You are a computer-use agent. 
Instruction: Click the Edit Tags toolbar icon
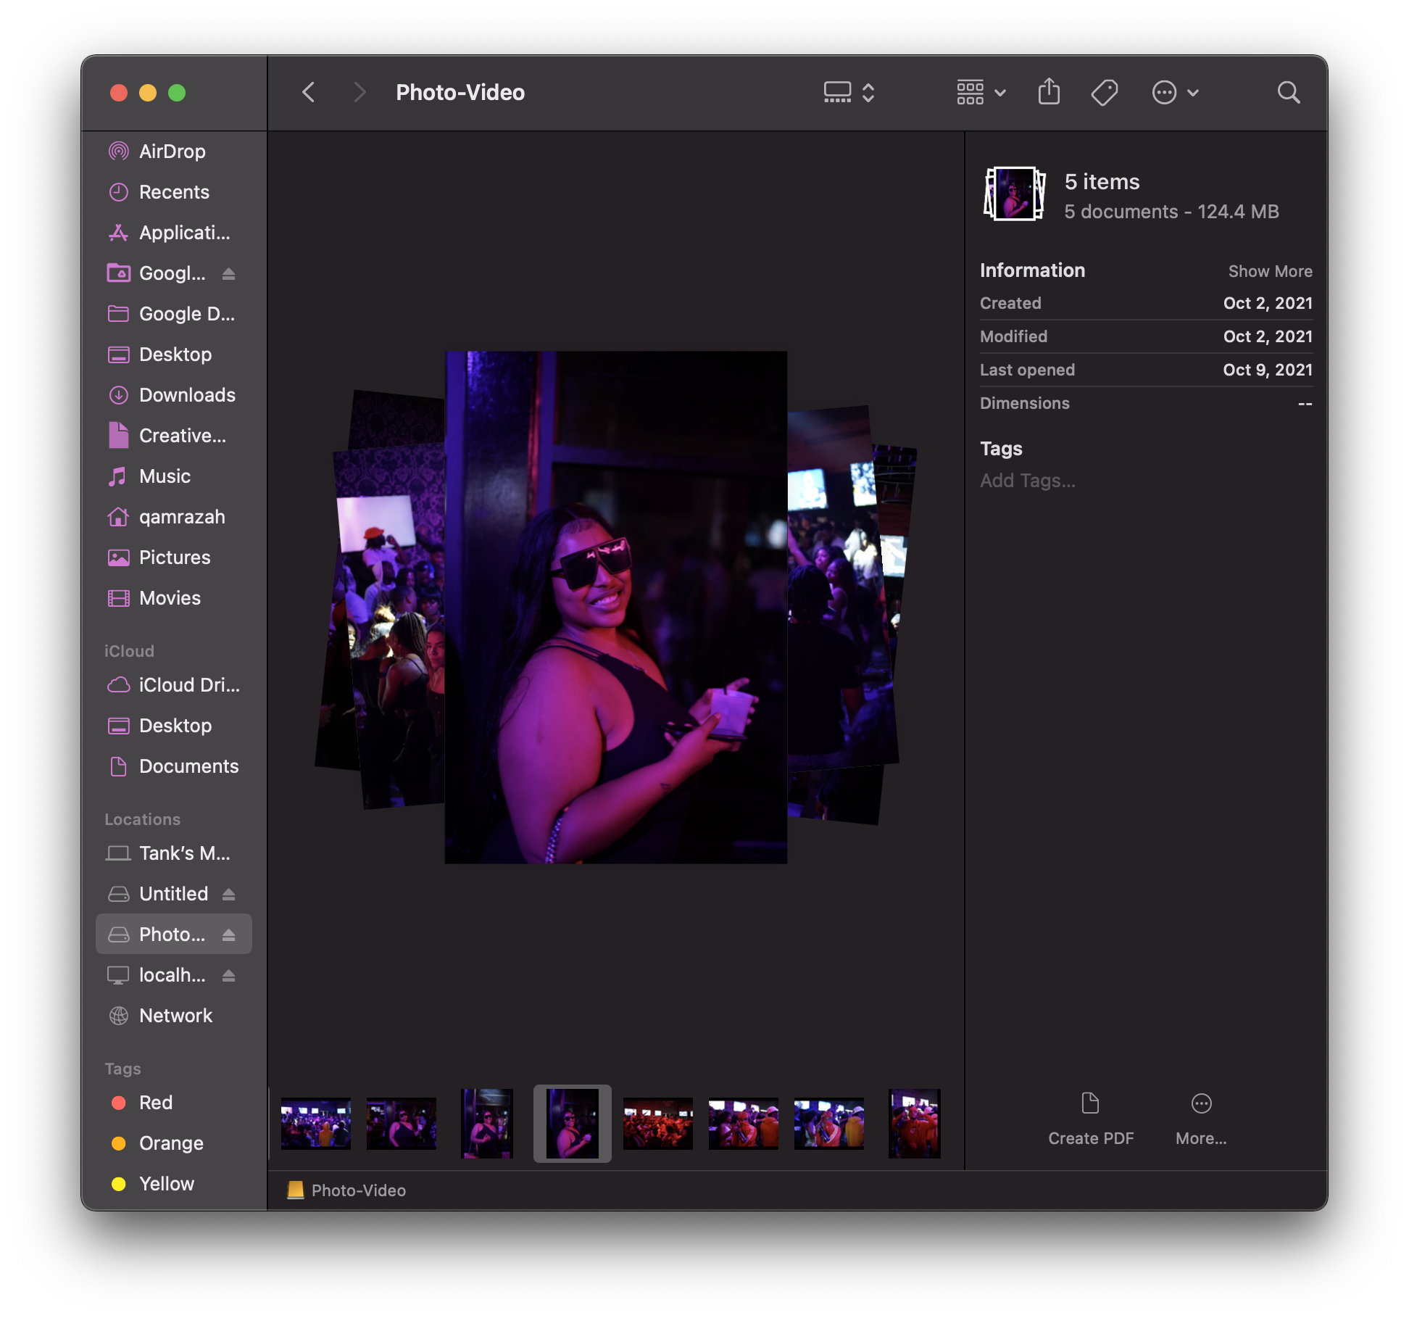click(1104, 92)
